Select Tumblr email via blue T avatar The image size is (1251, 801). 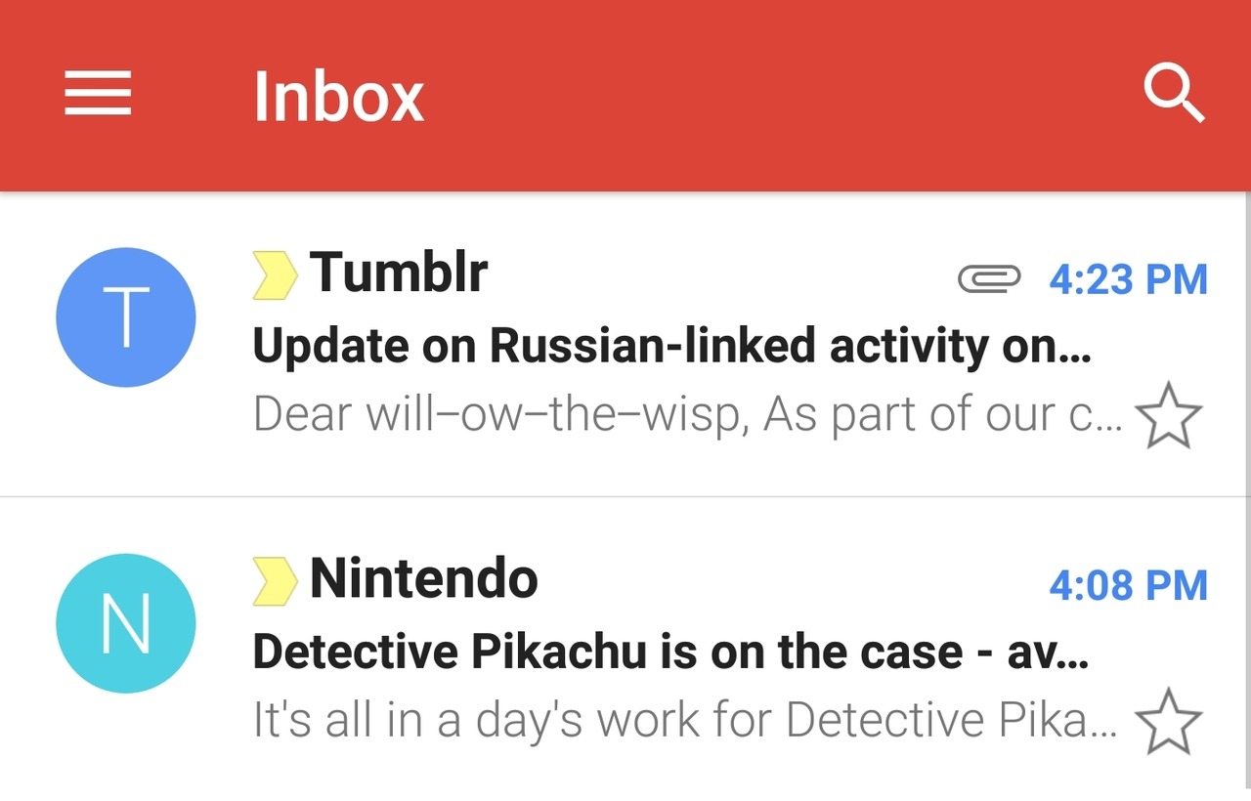coord(126,317)
